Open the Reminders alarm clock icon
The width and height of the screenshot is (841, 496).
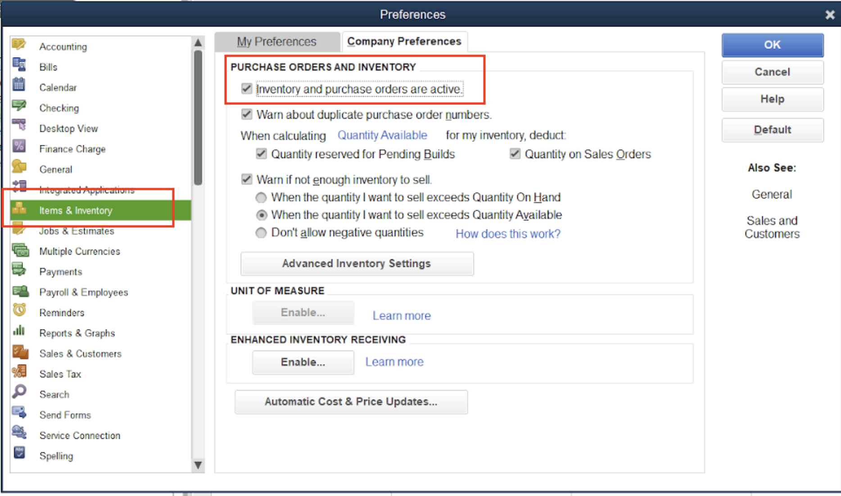coord(19,310)
